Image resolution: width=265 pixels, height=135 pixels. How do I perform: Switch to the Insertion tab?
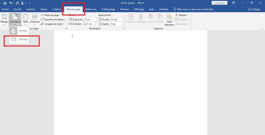point(31,9)
